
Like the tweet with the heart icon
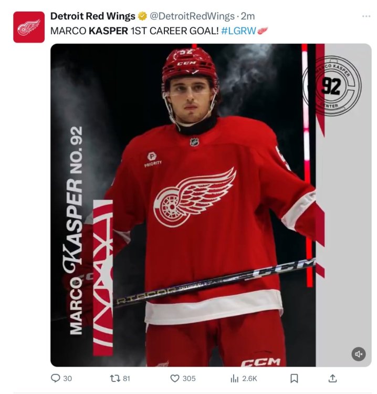pyautogui.click(x=175, y=378)
